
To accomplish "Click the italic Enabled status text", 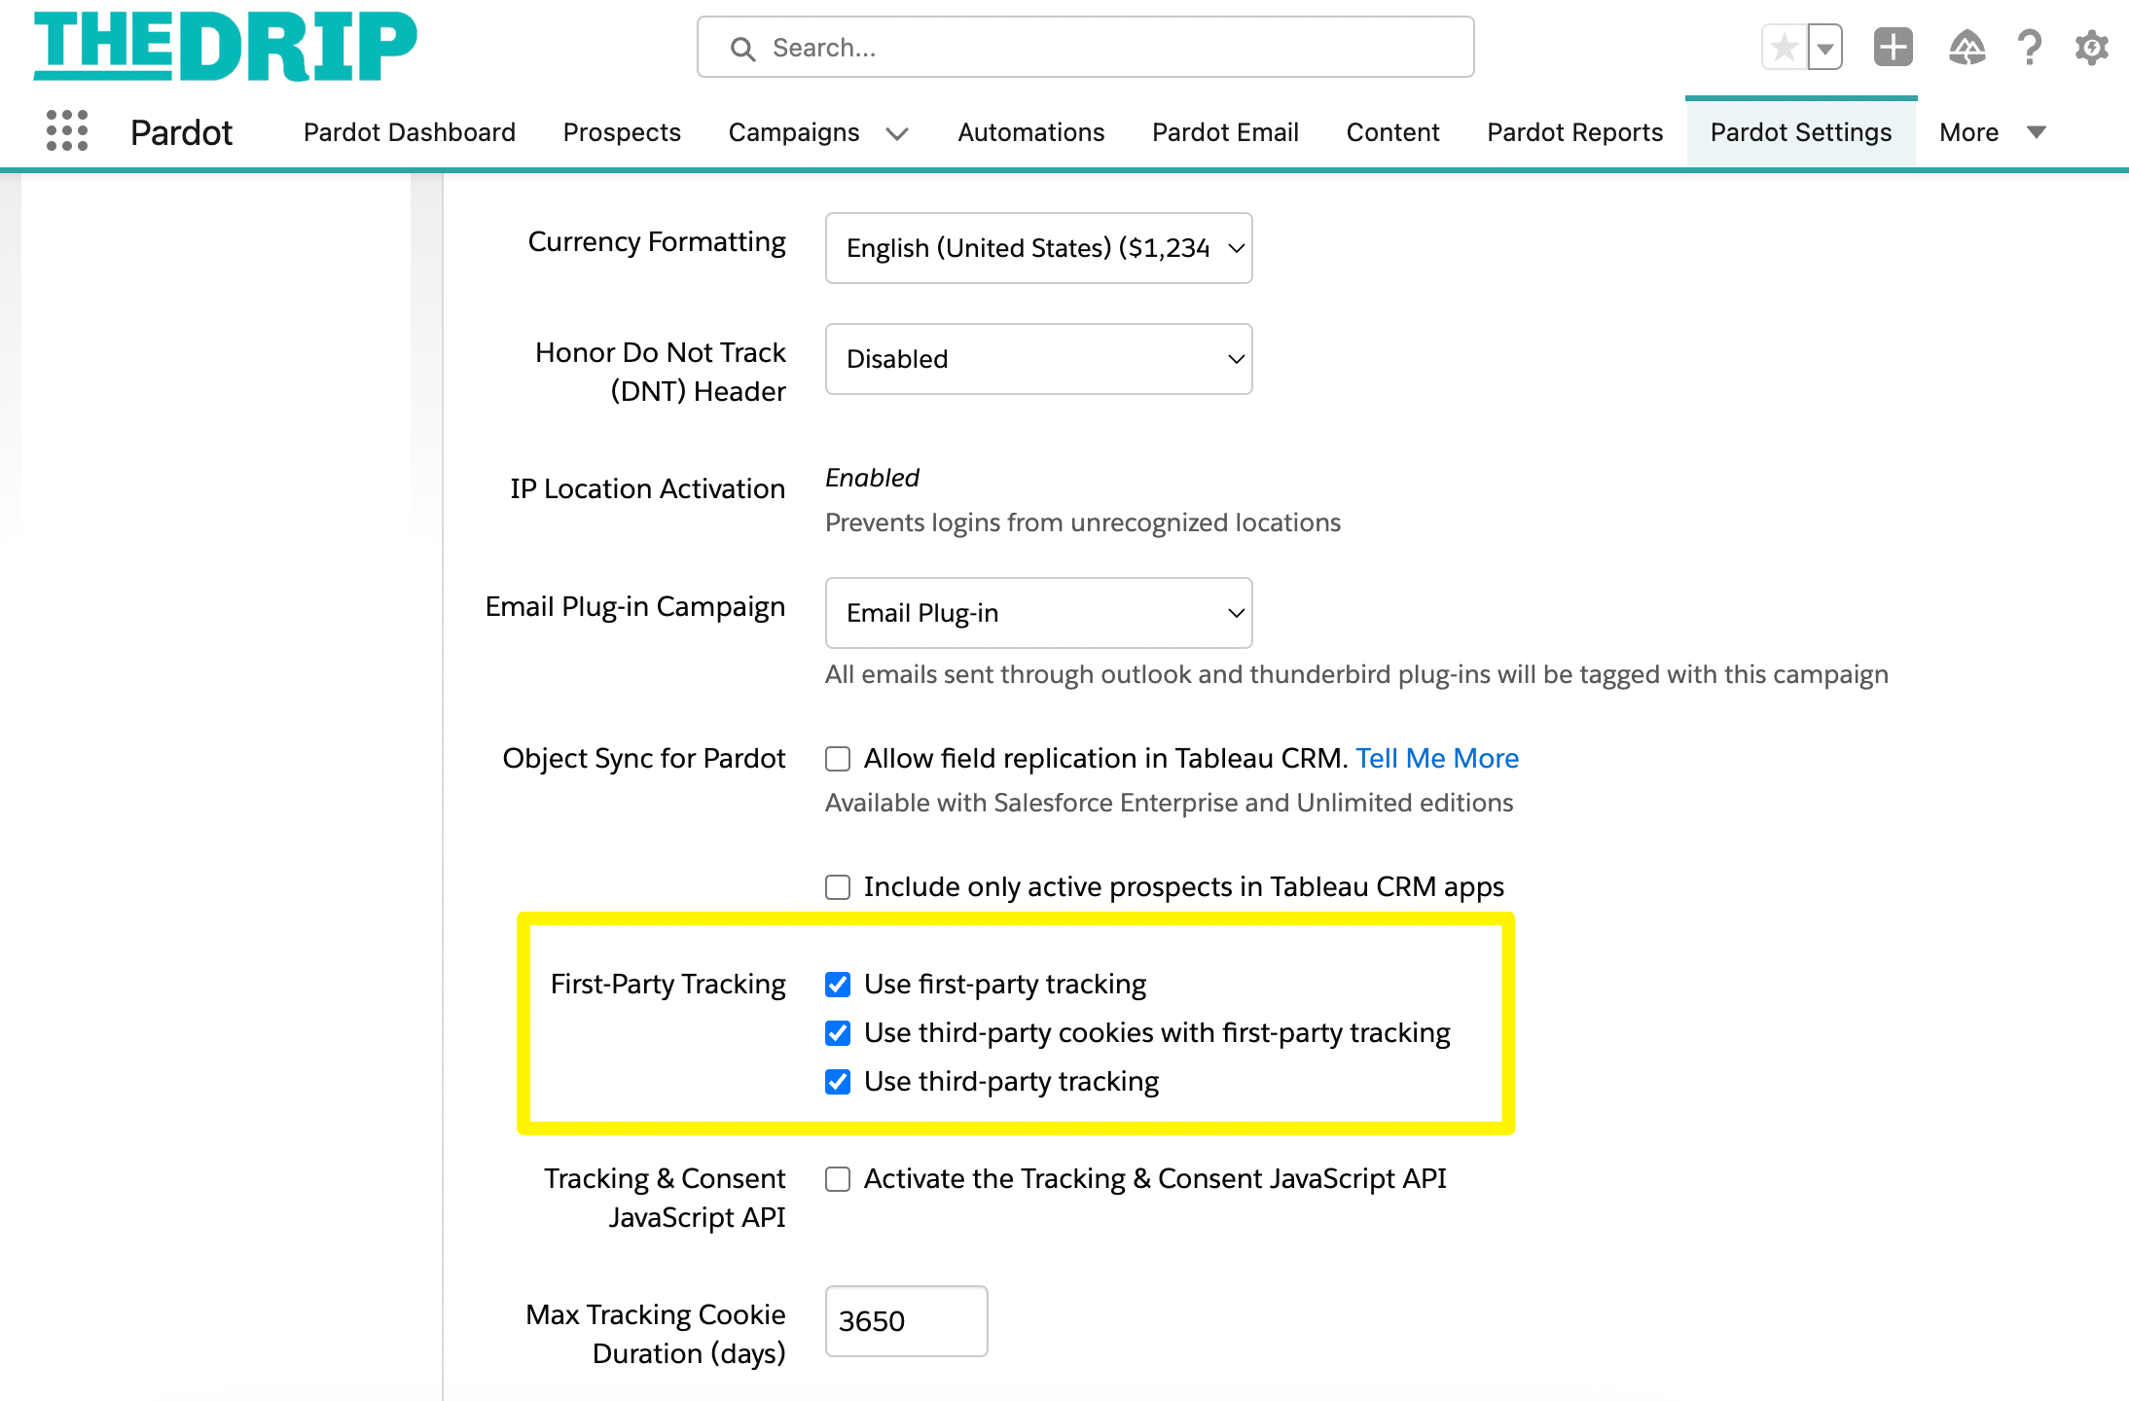I will pyautogui.click(x=872, y=478).
